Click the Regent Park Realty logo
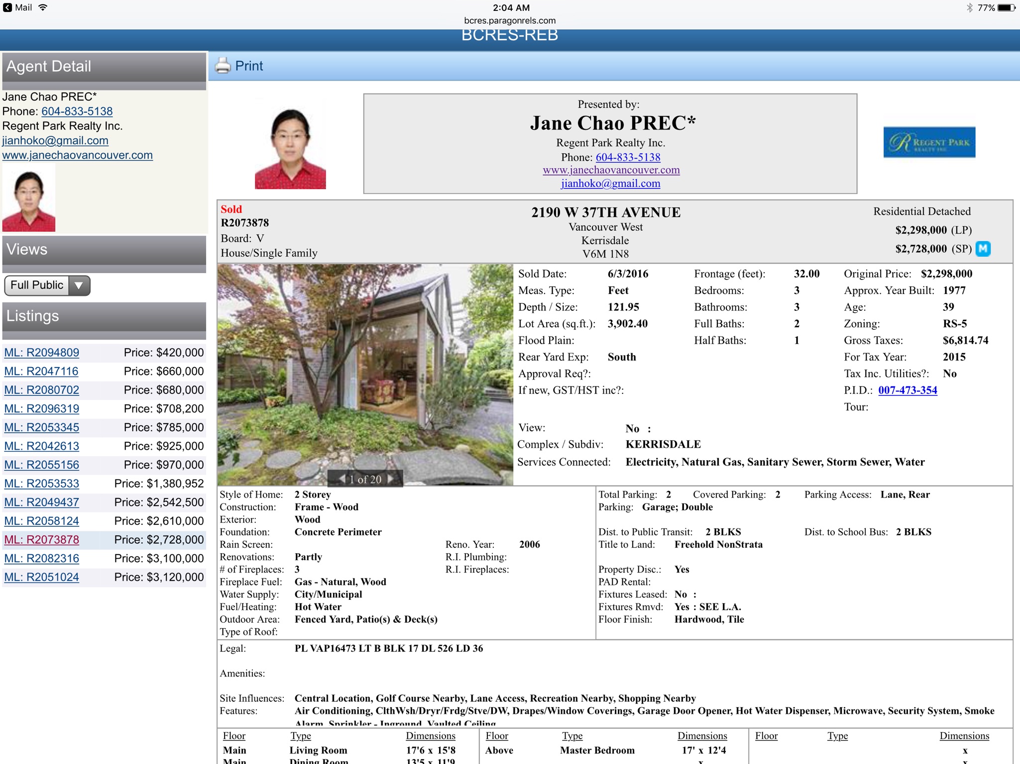This screenshot has height=764, width=1020. tap(929, 142)
